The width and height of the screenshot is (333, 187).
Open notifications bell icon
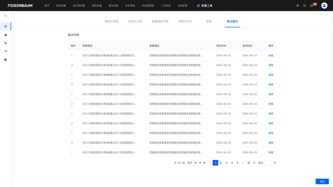311,6
